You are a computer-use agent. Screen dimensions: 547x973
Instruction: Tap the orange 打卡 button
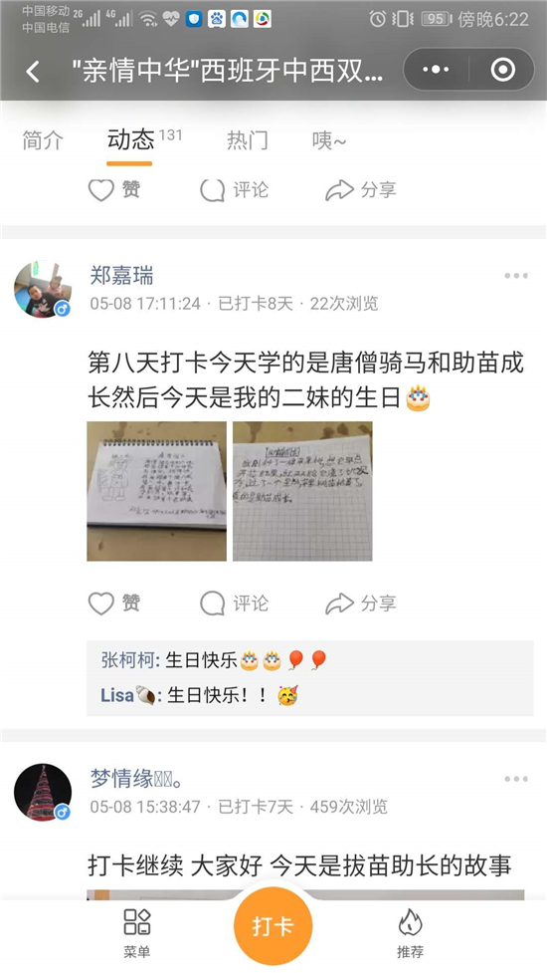tap(273, 926)
